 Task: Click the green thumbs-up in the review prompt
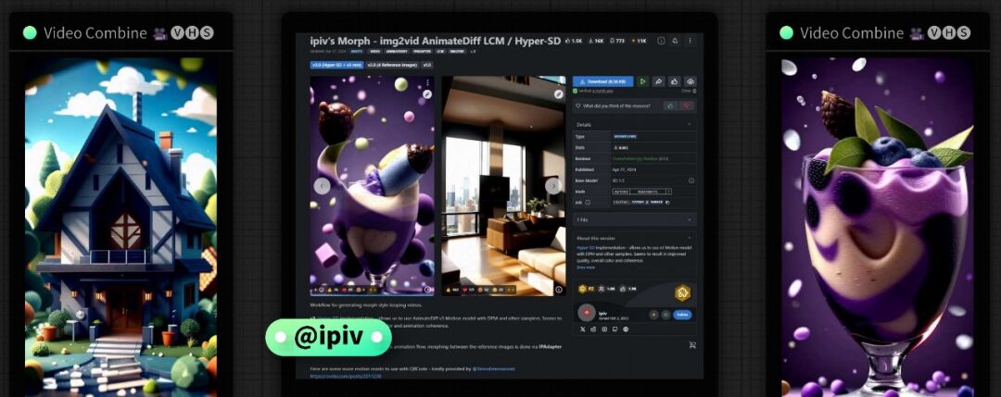pos(670,105)
